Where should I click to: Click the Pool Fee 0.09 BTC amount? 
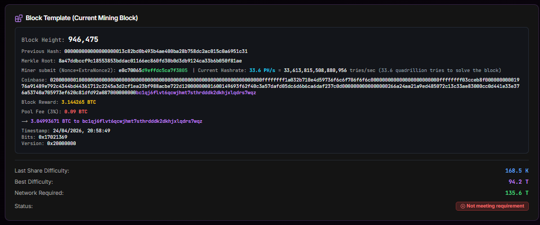(x=75, y=112)
